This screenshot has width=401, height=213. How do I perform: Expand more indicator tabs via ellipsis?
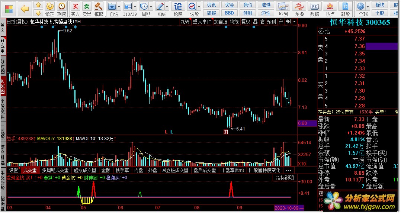(x=289, y=170)
